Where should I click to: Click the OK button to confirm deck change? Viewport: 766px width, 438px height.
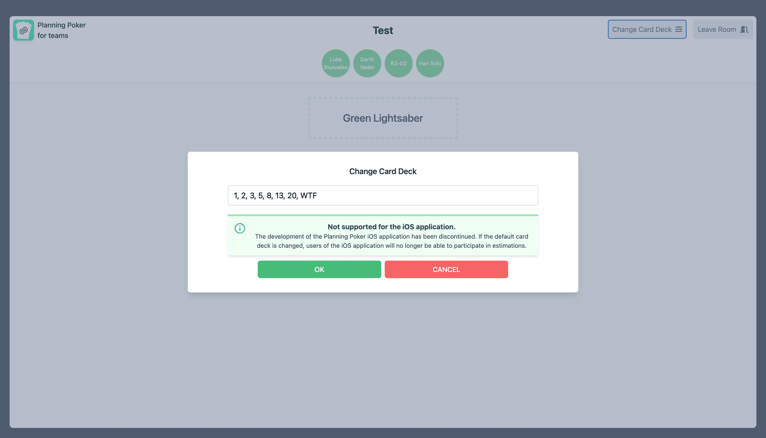pos(319,269)
